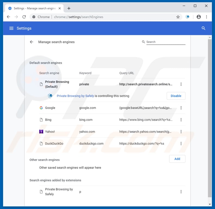The image size is (215, 209).
Task: Bookmark this page with the star icon
Action: 178,17
